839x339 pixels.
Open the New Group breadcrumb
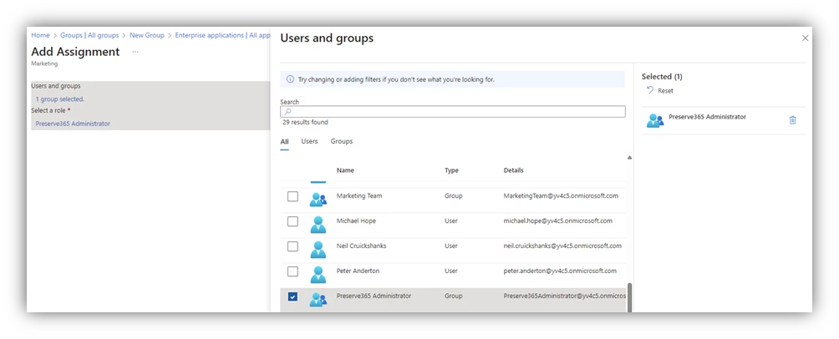pyautogui.click(x=146, y=35)
